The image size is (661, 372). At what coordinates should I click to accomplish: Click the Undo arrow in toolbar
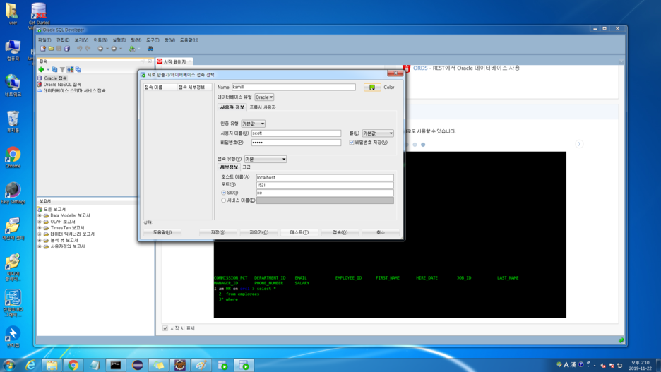79,49
